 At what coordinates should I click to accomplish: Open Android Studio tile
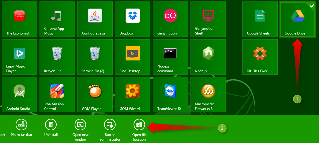point(19,94)
